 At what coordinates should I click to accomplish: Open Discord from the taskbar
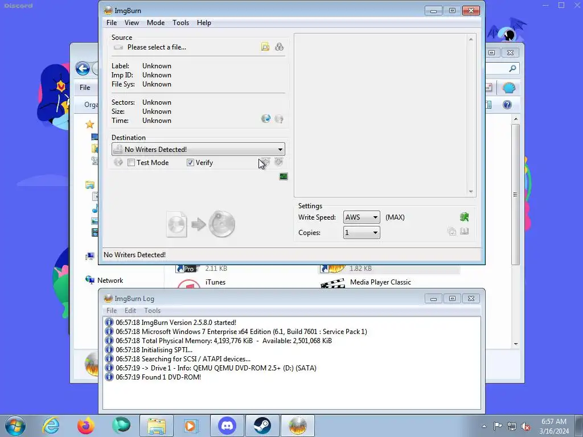coord(227,426)
